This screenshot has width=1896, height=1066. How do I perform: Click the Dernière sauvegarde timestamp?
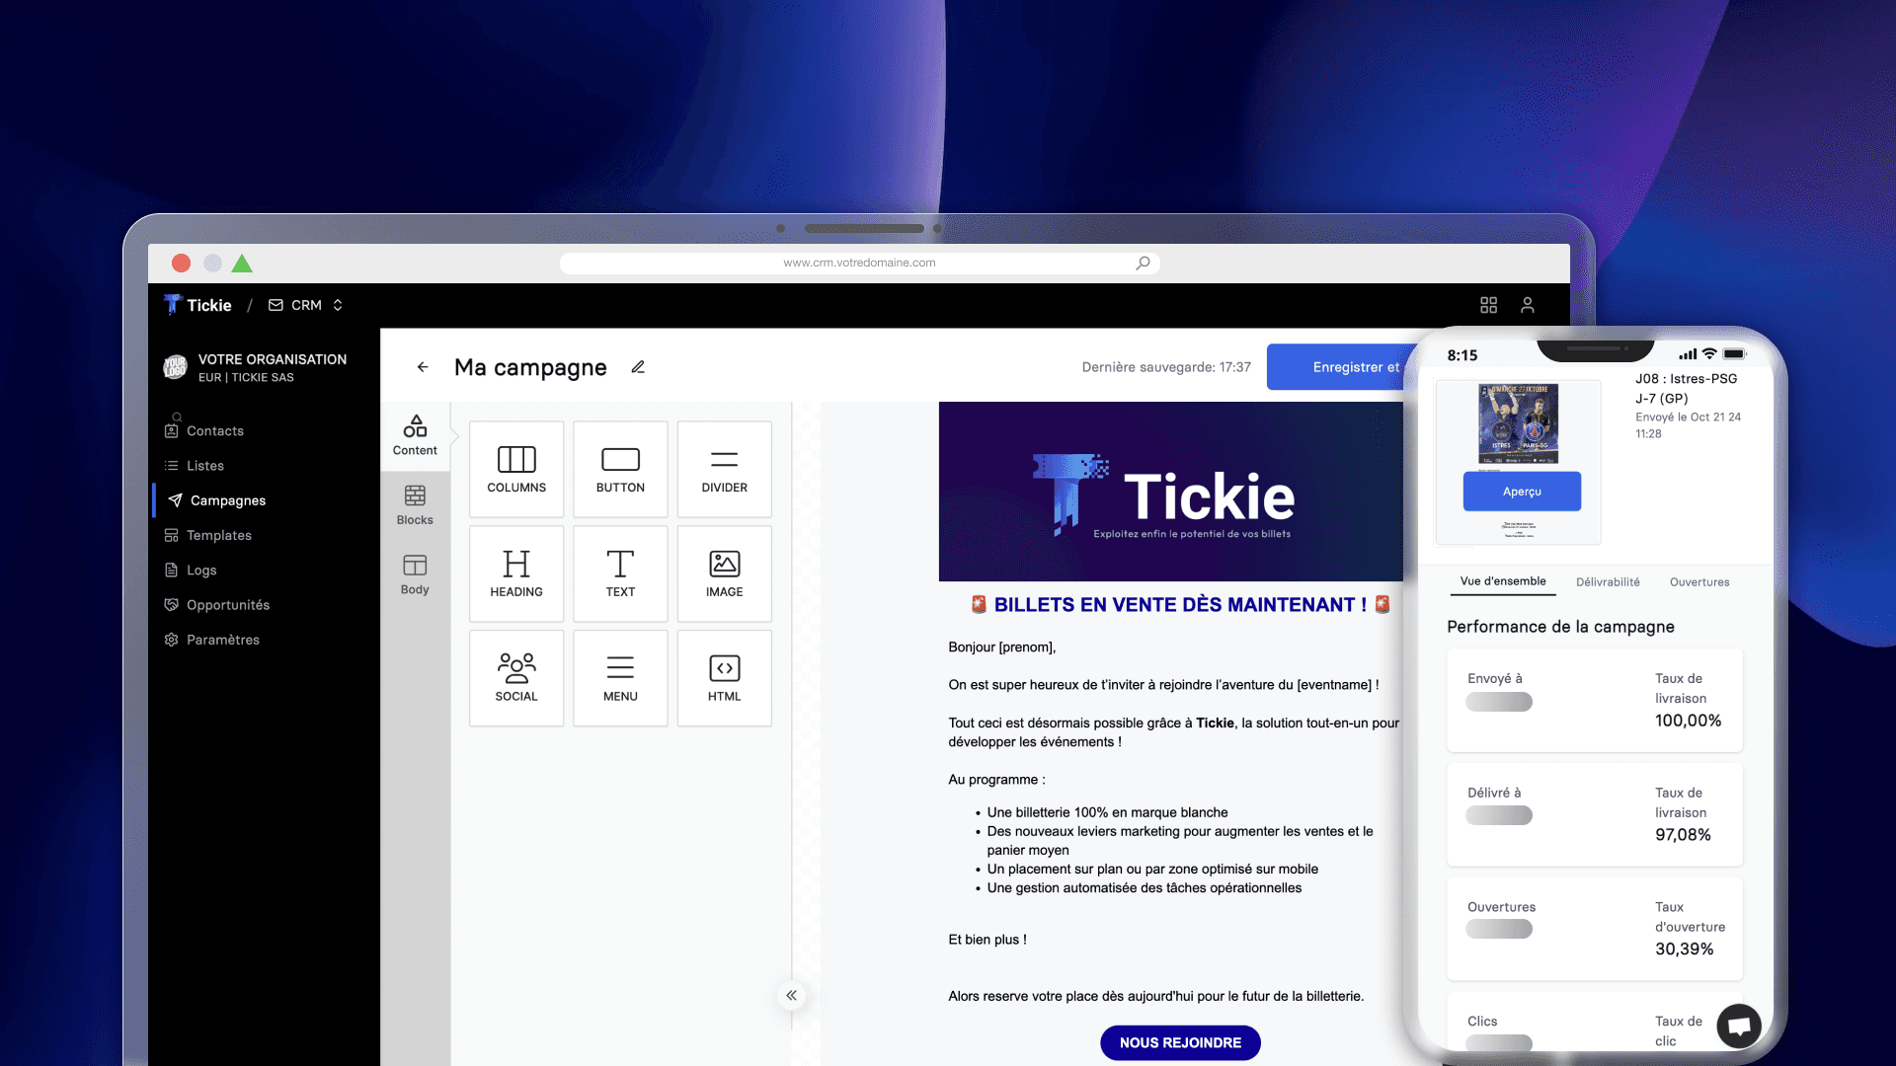pos(1166,367)
